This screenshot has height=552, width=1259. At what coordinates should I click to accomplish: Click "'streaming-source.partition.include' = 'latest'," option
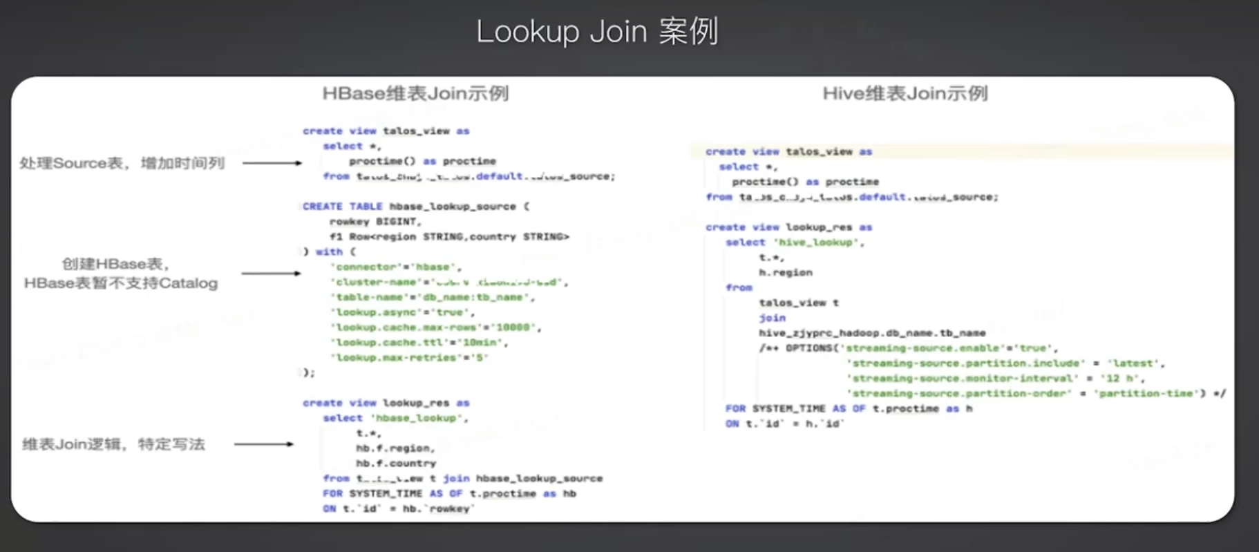pyautogui.click(x=1006, y=363)
